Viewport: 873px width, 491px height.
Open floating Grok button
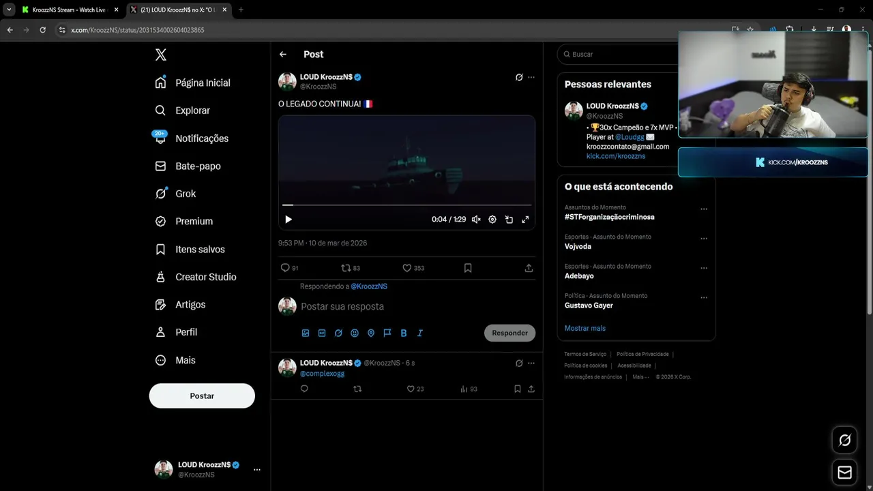844,441
